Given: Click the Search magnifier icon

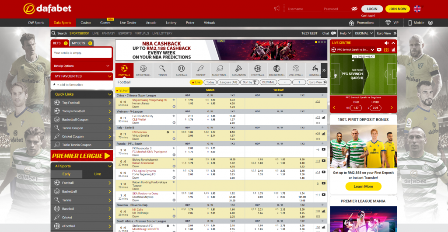Looking at the screenshot, I should 54,33.
